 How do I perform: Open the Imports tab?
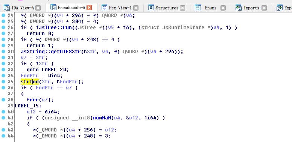(x=251, y=8)
